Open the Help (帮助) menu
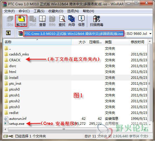 (88, 11)
